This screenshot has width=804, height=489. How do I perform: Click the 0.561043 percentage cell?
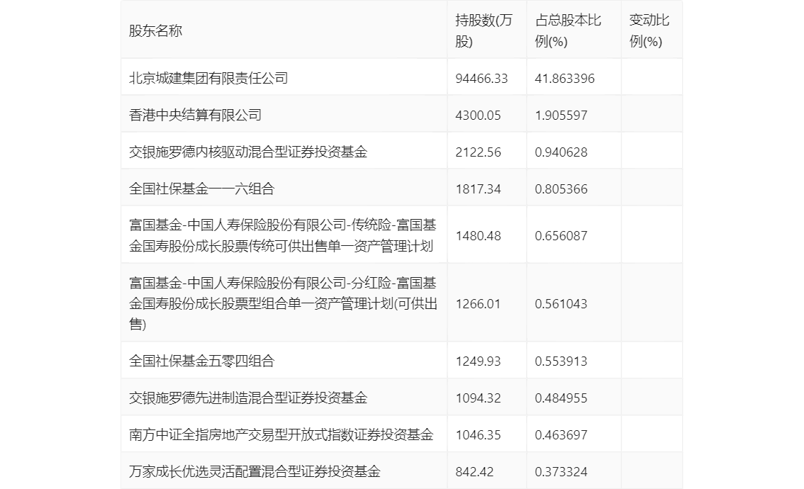click(x=561, y=304)
